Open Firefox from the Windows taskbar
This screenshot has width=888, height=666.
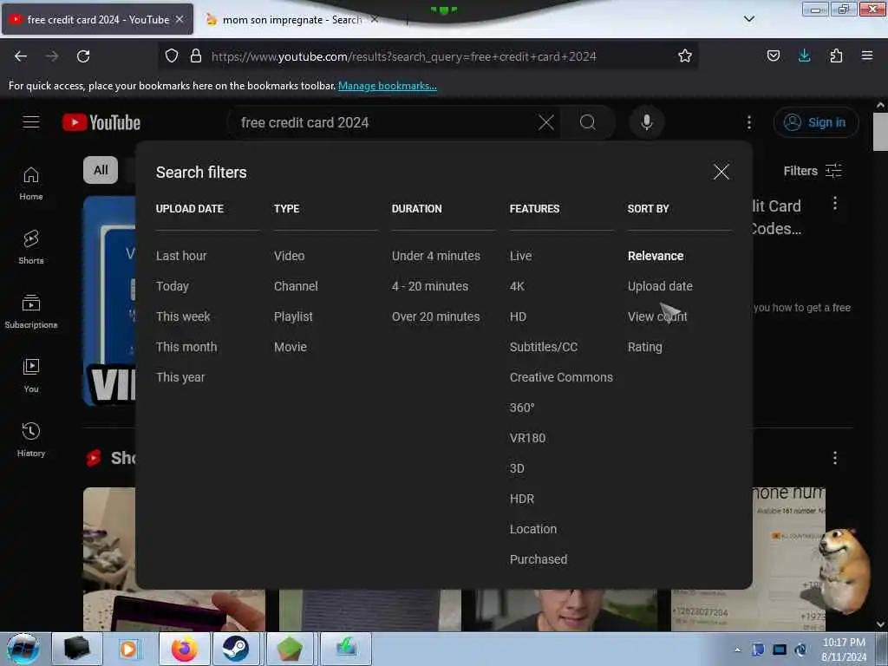[185, 649]
